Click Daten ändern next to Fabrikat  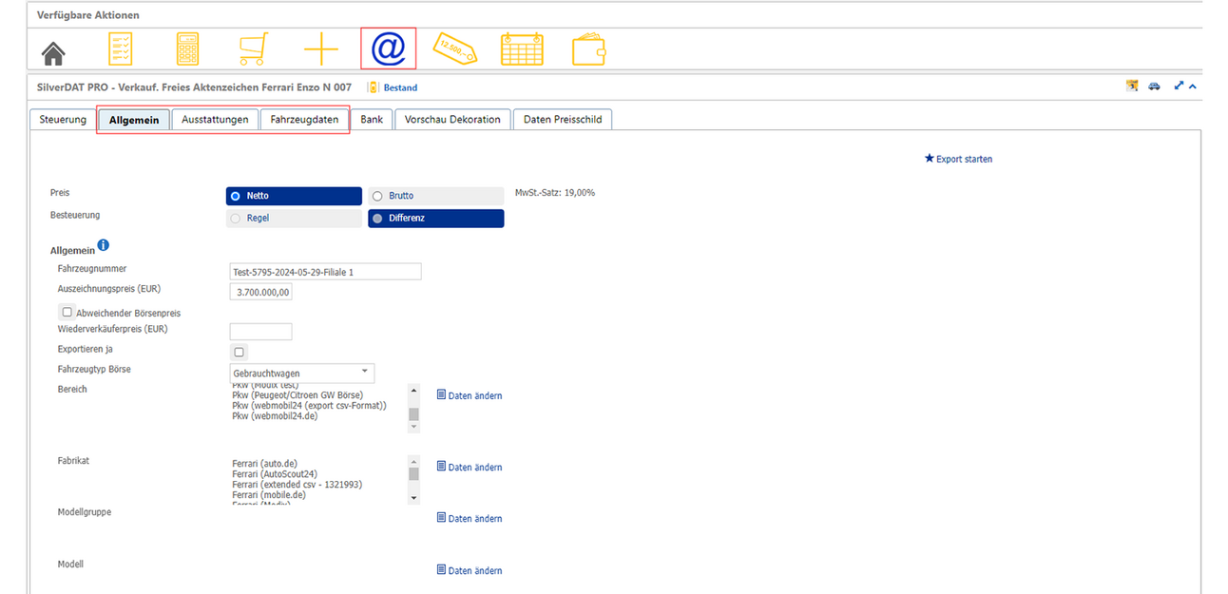pyautogui.click(x=470, y=468)
